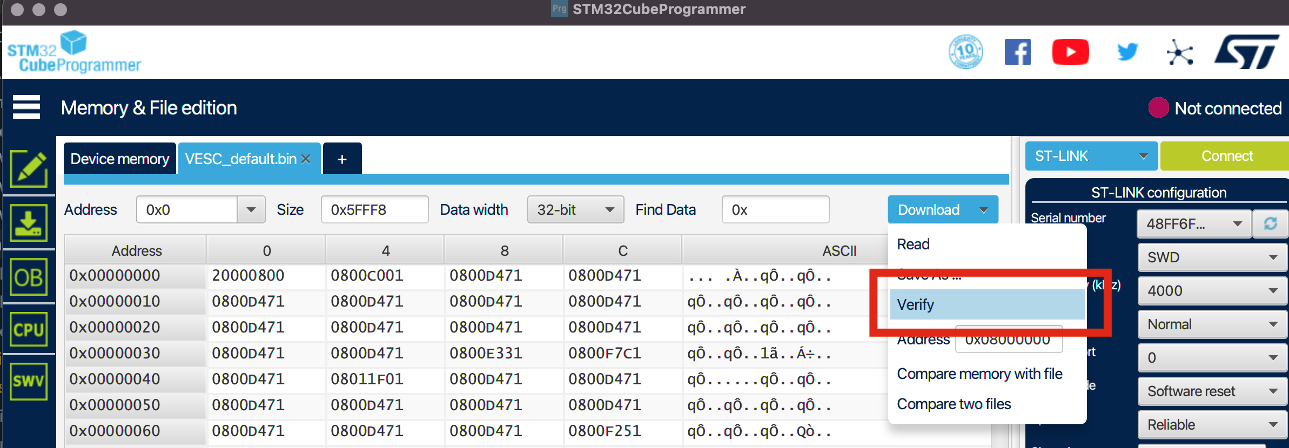This screenshot has width=1289, height=448.
Task: Click the Find Data input field
Action: tap(776, 209)
